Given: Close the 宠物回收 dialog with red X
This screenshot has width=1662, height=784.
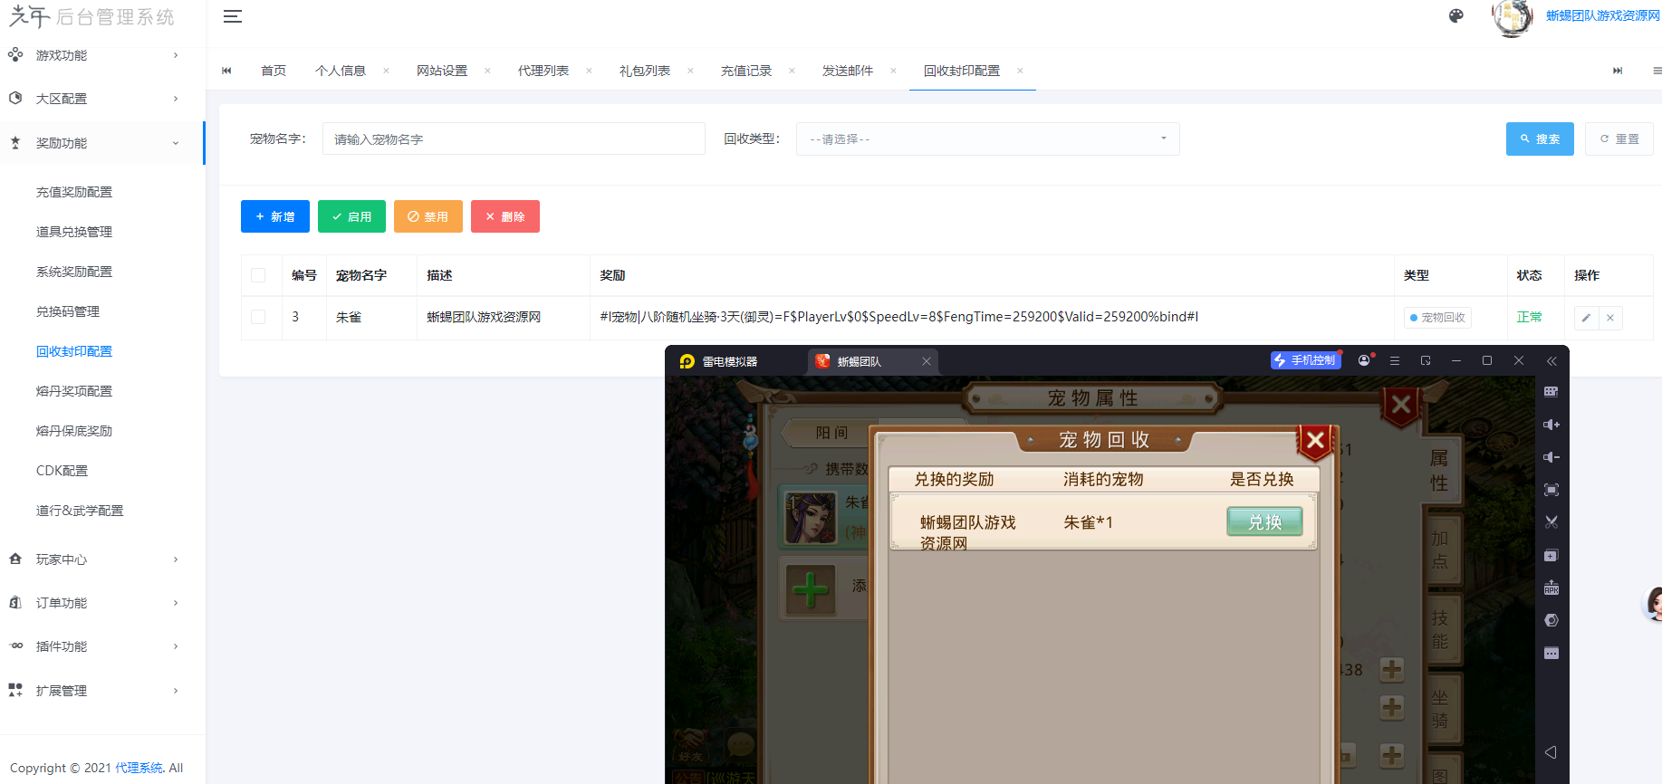Looking at the screenshot, I should [1315, 441].
